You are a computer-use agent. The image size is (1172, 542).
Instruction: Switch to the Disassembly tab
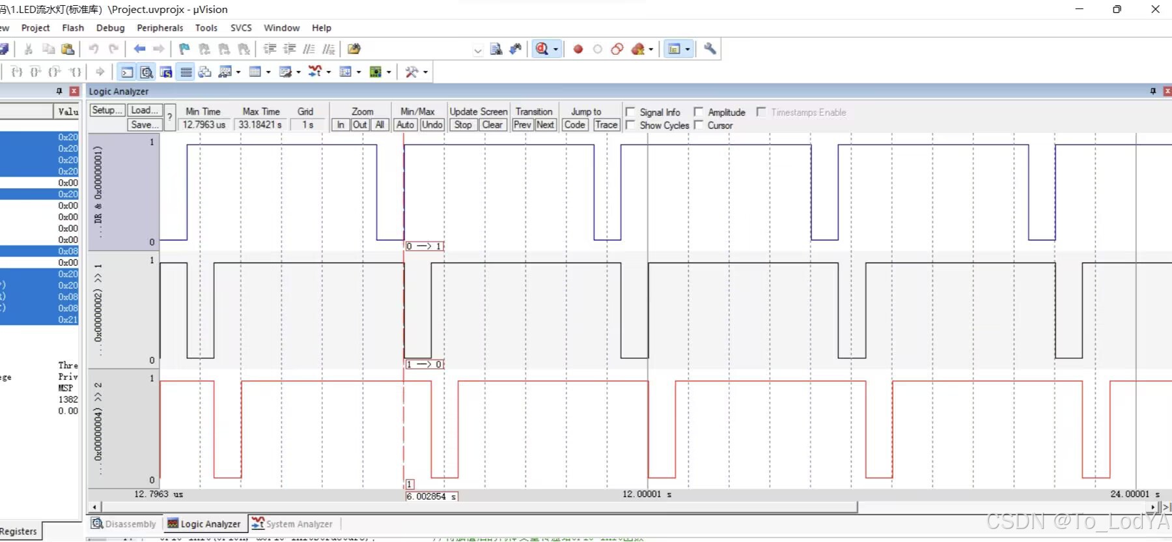click(x=124, y=524)
